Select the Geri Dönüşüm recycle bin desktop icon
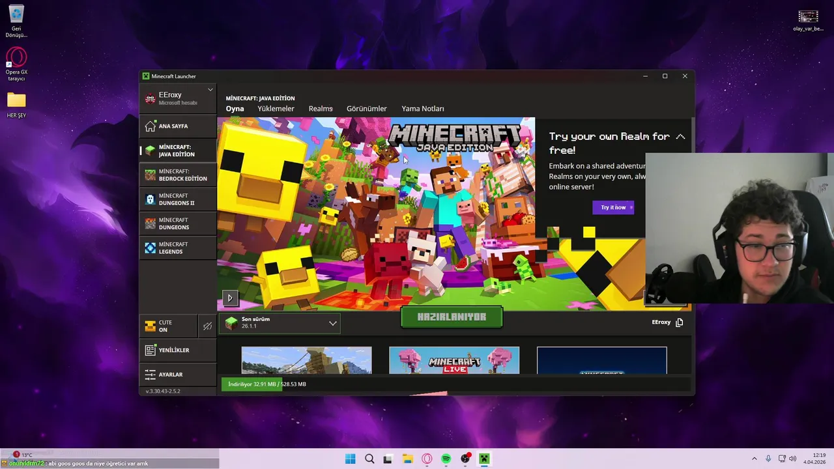834x469 pixels. tap(16, 21)
